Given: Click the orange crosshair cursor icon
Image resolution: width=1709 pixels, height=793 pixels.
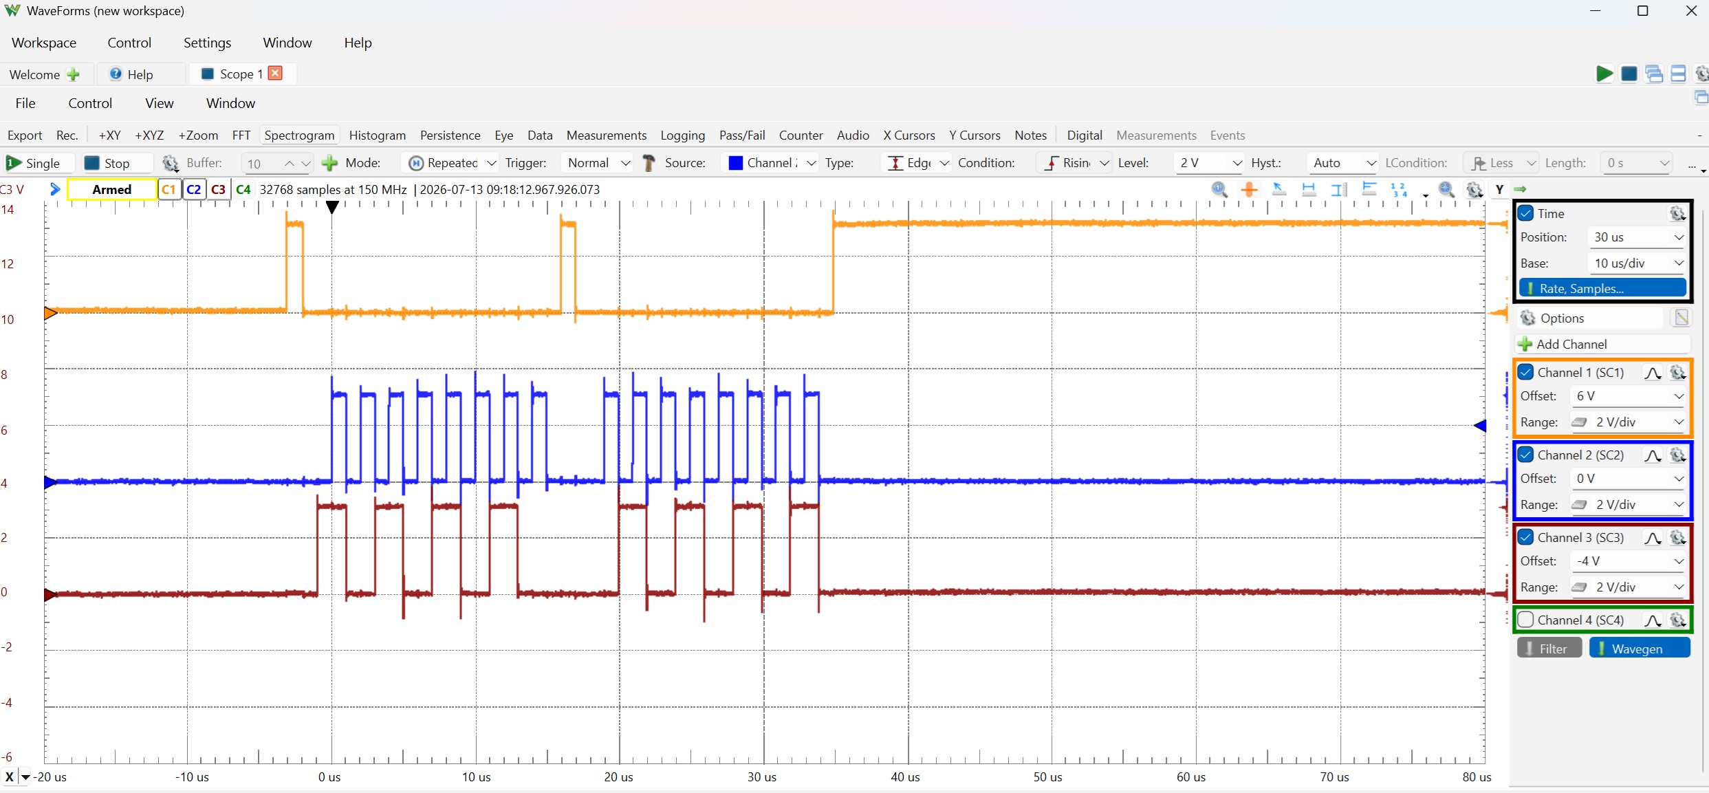Looking at the screenshot, I should (1249, 189).
